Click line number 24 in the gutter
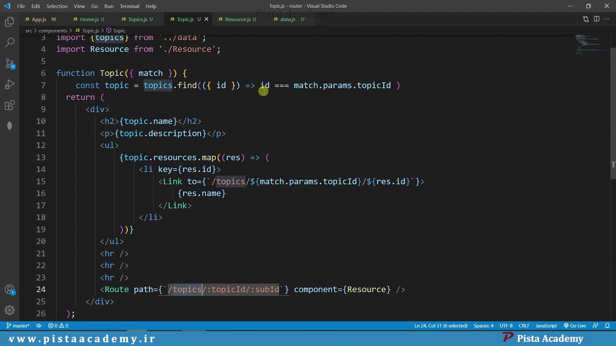Viewport: 616px width, 346px height. pyautogui.click(x=41, y=289)
